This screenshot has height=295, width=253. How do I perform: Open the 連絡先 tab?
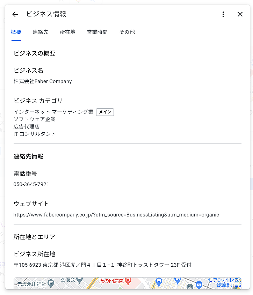[x=41, y=32]
